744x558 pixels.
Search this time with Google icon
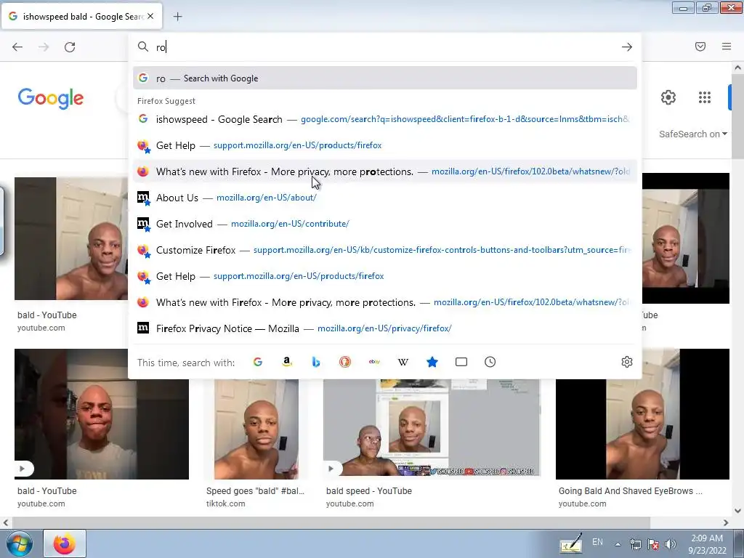[x=258, y=362]
